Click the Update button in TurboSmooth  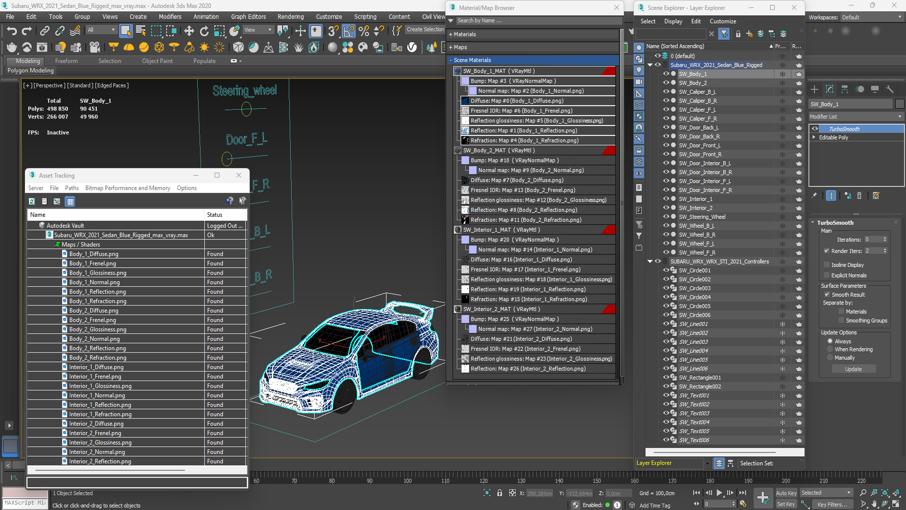[x=853, y=369]
